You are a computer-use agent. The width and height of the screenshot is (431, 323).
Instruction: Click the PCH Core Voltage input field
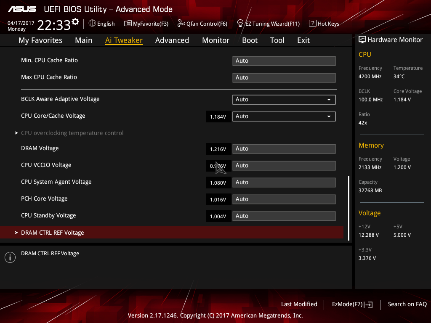click(284, 199)
